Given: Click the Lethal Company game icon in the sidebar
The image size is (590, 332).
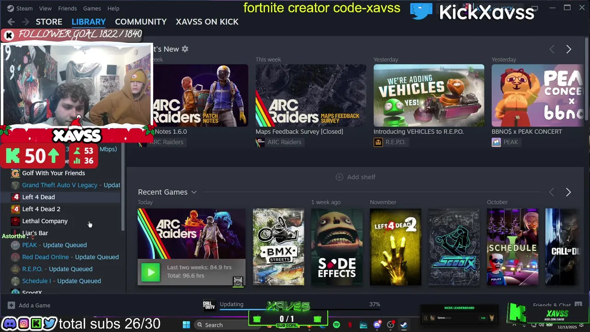Looking at the screenshot, I should tap(15, 221).
